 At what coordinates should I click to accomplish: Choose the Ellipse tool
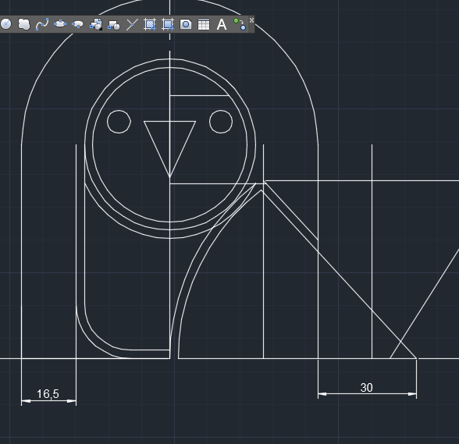(x=60, y=24)
